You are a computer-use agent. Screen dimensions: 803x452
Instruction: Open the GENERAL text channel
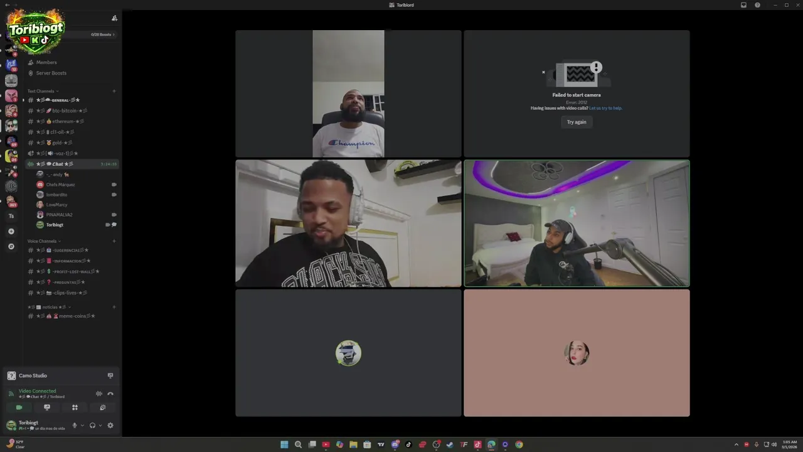pos(72,100)
